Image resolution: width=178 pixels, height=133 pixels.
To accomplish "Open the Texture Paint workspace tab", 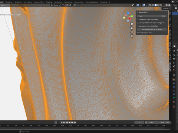I will [x=39, y=2].
